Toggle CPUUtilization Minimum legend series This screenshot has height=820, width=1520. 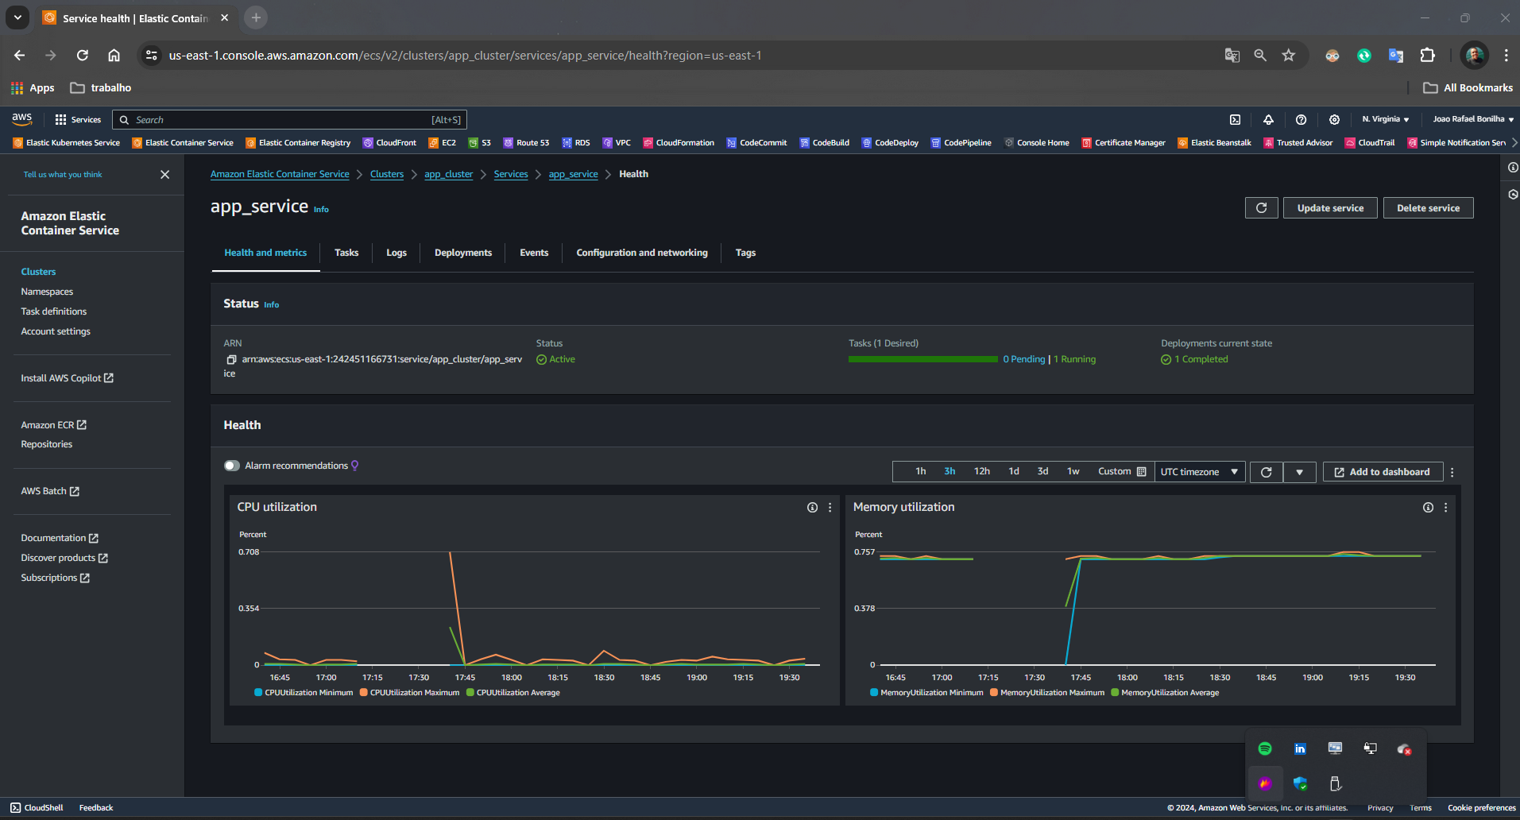click(304, 693)
